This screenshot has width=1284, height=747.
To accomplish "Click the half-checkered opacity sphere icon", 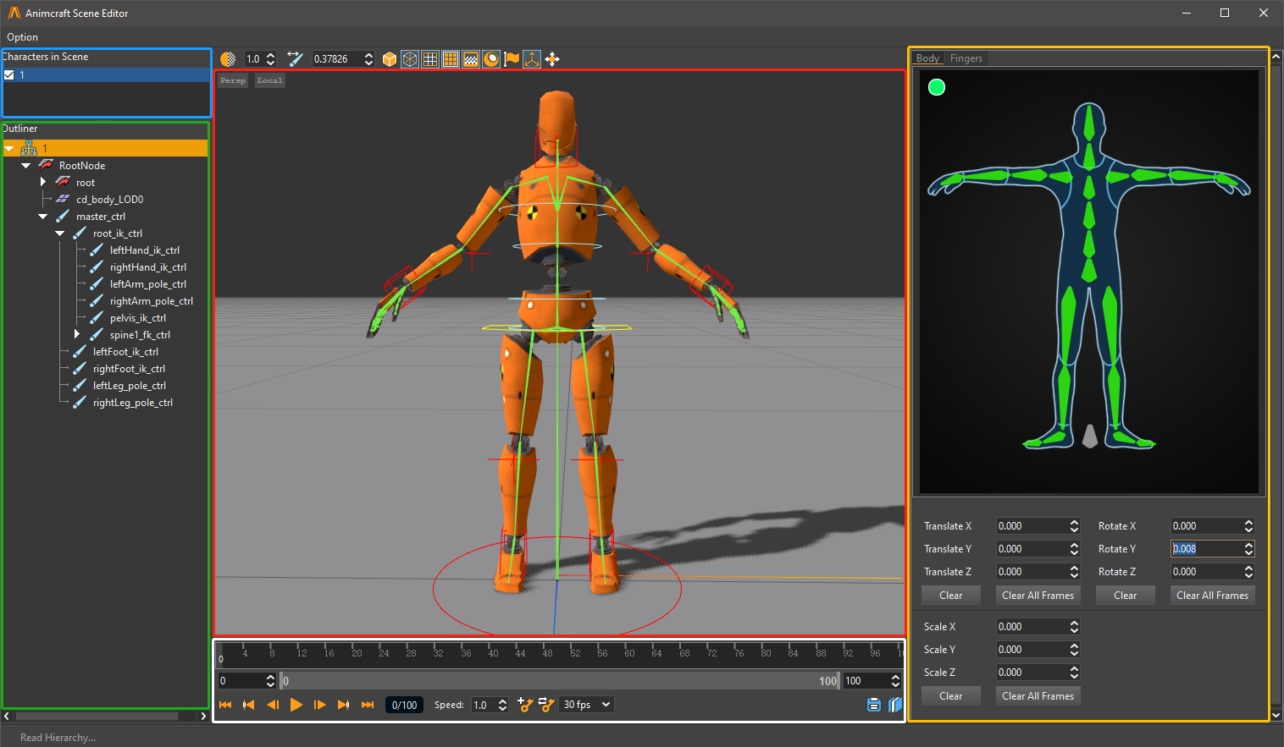I will coord(228,59).
